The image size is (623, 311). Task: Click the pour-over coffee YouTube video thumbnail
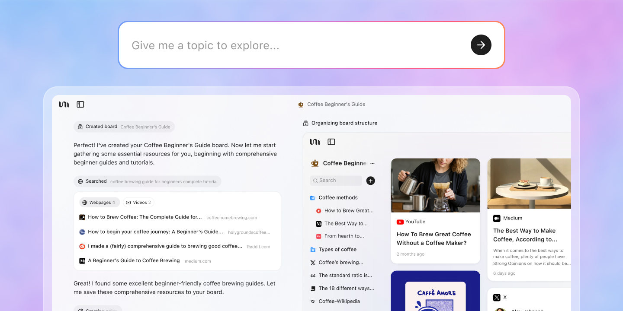pyautogui.click(x=435, y=185)
